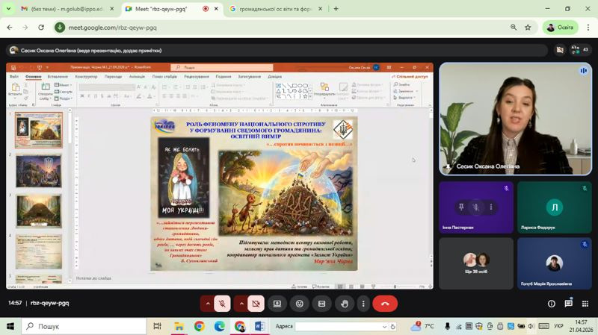
Task: Open video settings arrow beside camera
Action: pos(241,304)
